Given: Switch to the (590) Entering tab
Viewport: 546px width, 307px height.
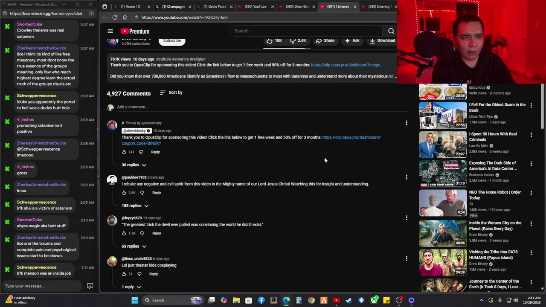Looking at the screenshot, I should (379, 6).
